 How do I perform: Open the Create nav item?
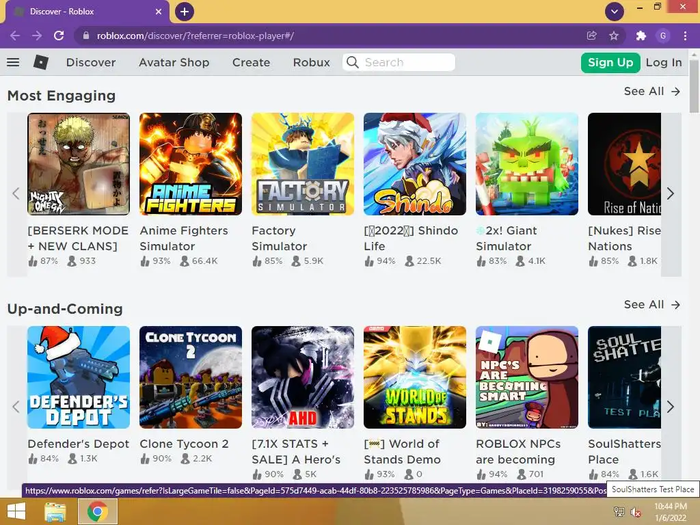coord(251,62)
